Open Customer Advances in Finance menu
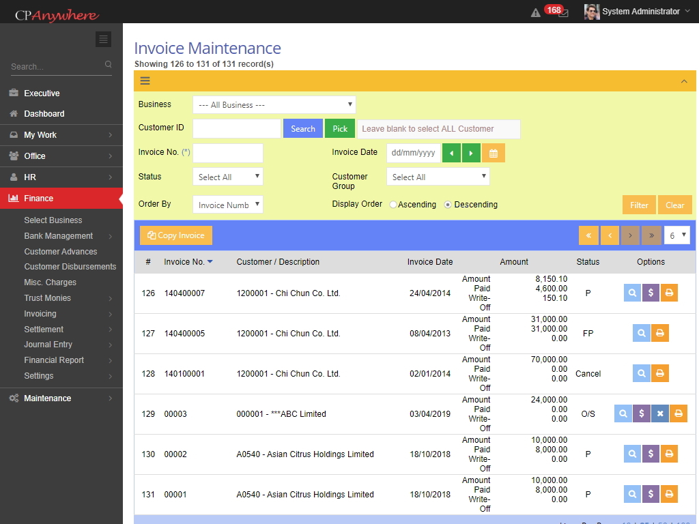The width and height of the screenshot is (699, 524). click(x=61, y=251)
